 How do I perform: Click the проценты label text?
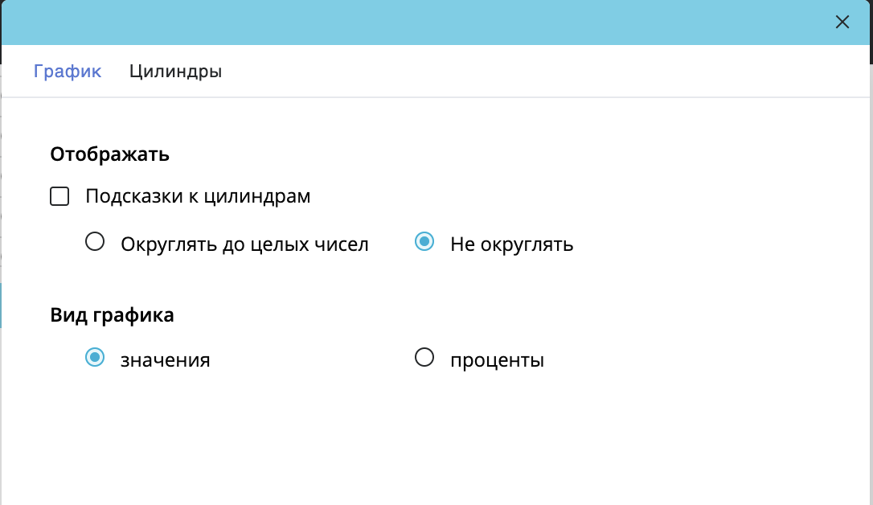click(497, 360)
